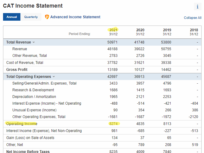
Task: Click the orange Pro shield icon
Action: (x=47, y=17)
